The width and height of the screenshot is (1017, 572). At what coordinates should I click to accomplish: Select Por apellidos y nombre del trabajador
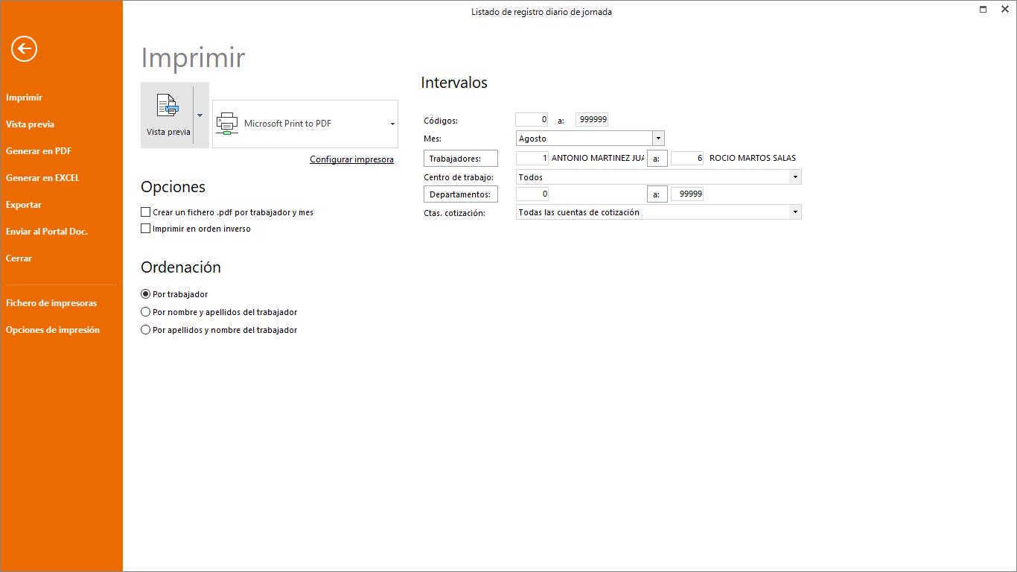(146, 330)
